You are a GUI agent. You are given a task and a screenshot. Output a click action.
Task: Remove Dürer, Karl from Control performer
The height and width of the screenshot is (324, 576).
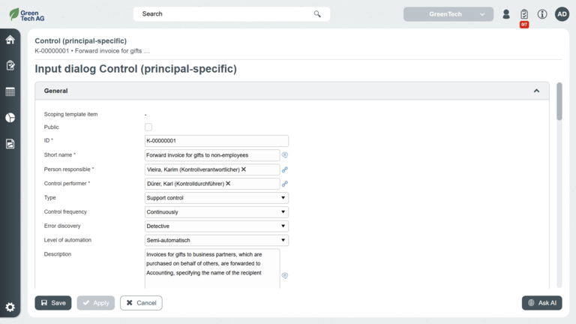click(x=228, y=184)
